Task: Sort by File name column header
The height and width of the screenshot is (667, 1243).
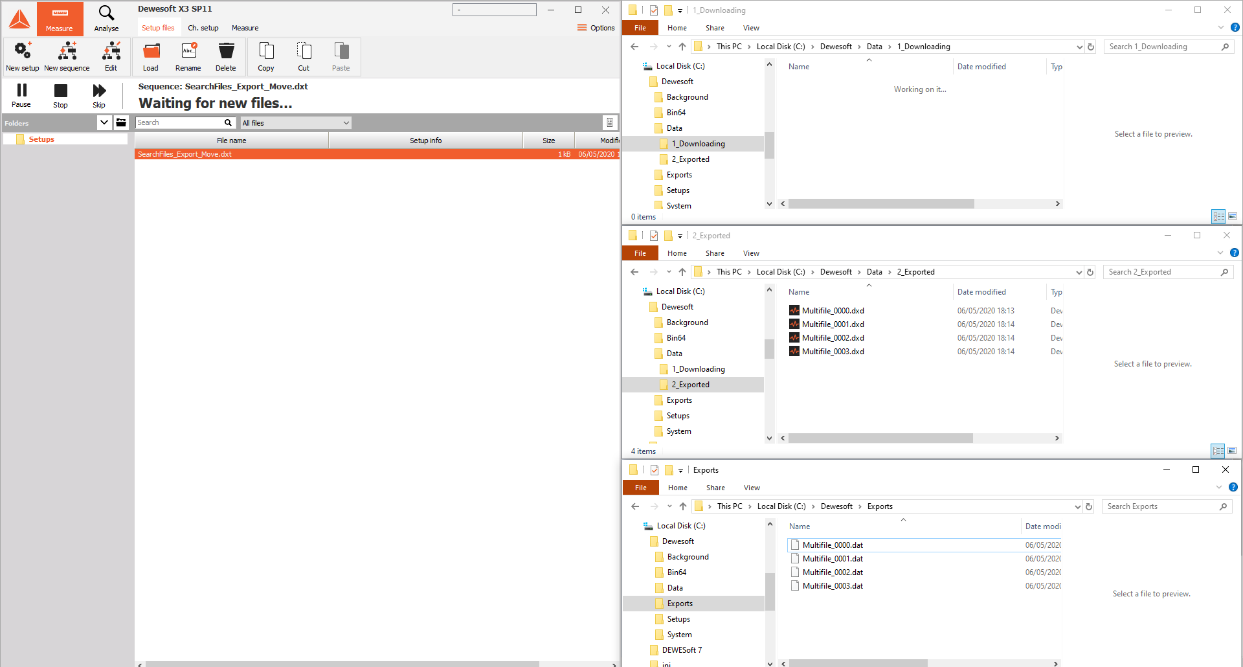Action: coord(232,141)
